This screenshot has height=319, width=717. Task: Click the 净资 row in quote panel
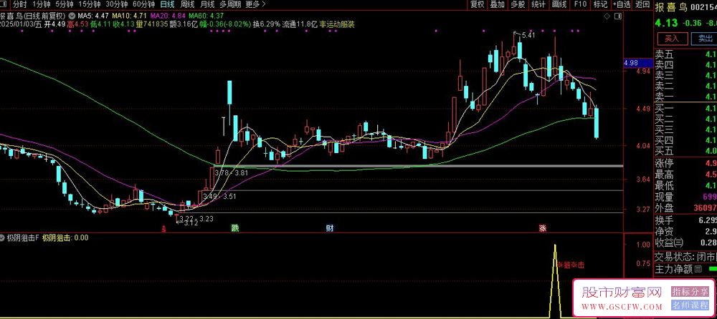[x=685, y=231]
